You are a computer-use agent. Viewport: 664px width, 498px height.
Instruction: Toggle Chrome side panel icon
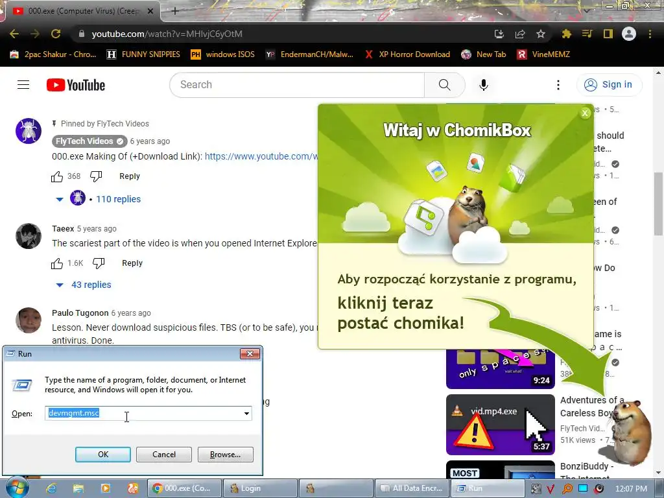click(x=608, y=34)
